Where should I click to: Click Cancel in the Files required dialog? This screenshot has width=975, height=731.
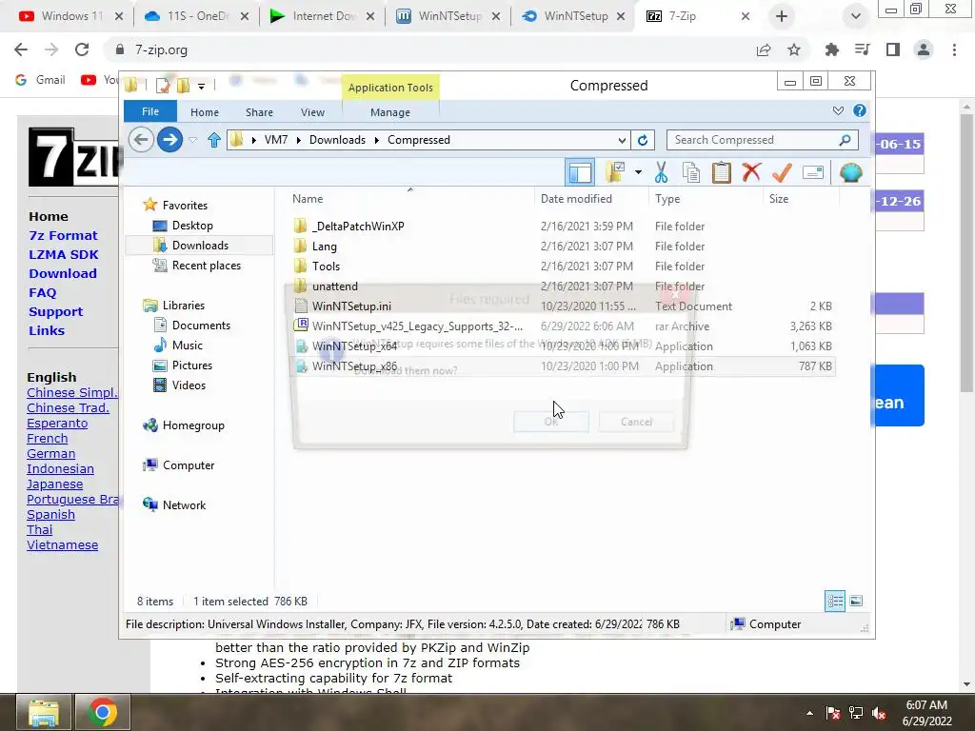(x=636, y=422)
